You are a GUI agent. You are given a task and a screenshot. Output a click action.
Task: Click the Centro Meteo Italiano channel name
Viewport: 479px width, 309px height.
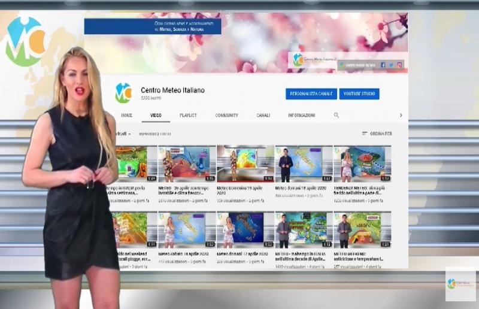[x=172, y=90]
